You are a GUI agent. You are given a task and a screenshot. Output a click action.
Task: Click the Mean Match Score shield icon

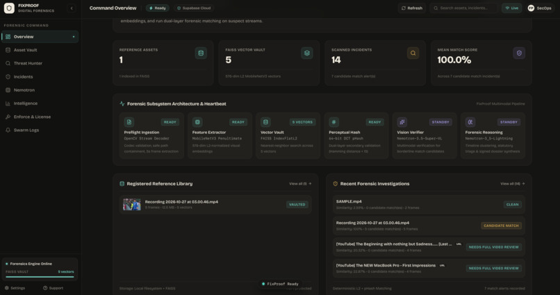pyautogui.click(x=519, y=53)
